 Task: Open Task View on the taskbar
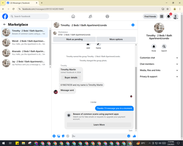click(10, 143)
